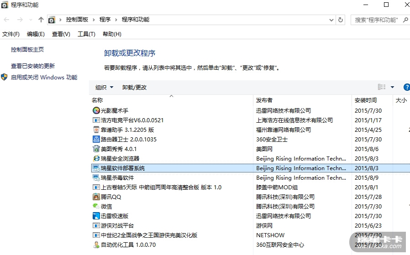Click the 自动优化工具 program icon
The width and height of the screenshot is (410, 255).
coord(96,245)
